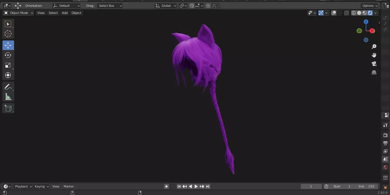The image size is (390, 195).
Task: Activate the Scale tool
Action: [8, 65]
